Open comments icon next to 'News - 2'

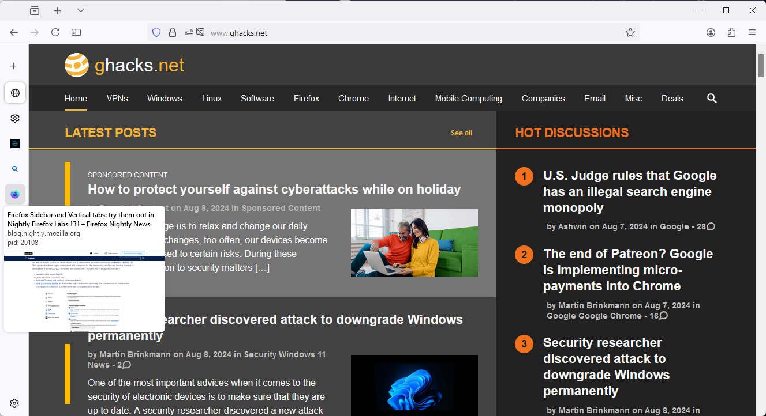(127, 365)
